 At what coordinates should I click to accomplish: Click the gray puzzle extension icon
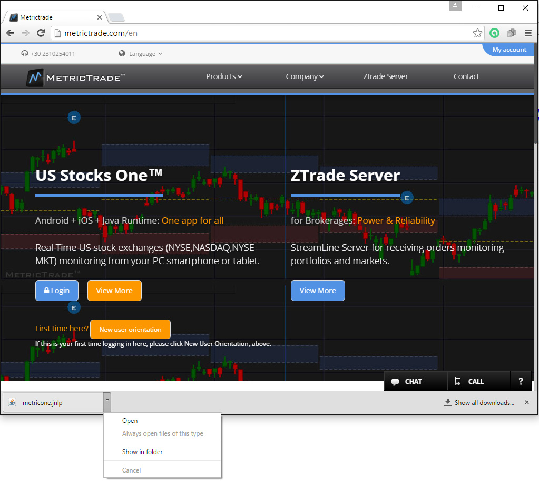[511, 33]
